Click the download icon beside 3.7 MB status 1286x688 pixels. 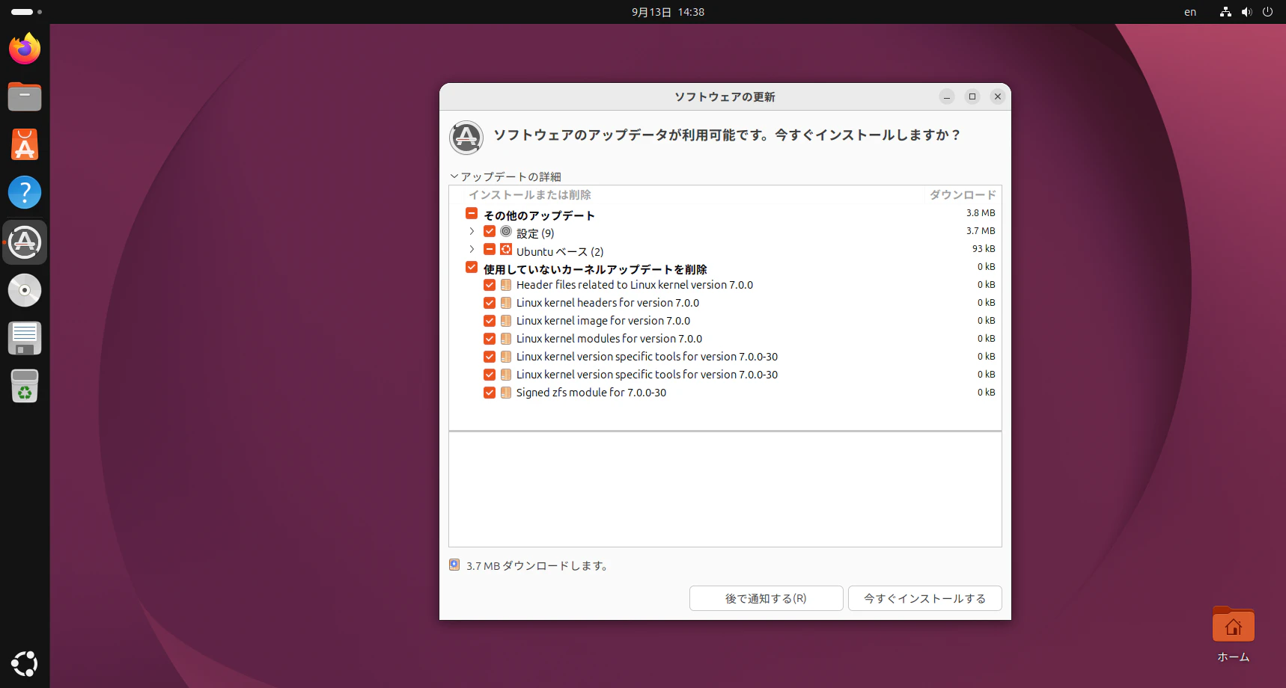coord(454,565)
